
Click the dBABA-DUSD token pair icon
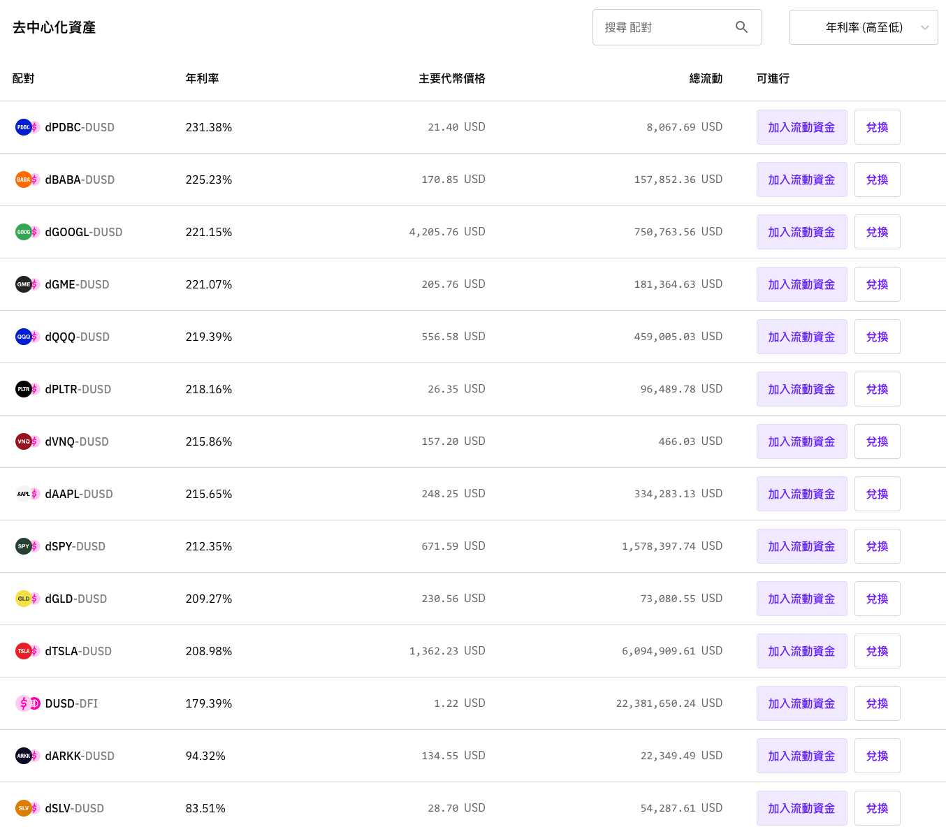27,180
